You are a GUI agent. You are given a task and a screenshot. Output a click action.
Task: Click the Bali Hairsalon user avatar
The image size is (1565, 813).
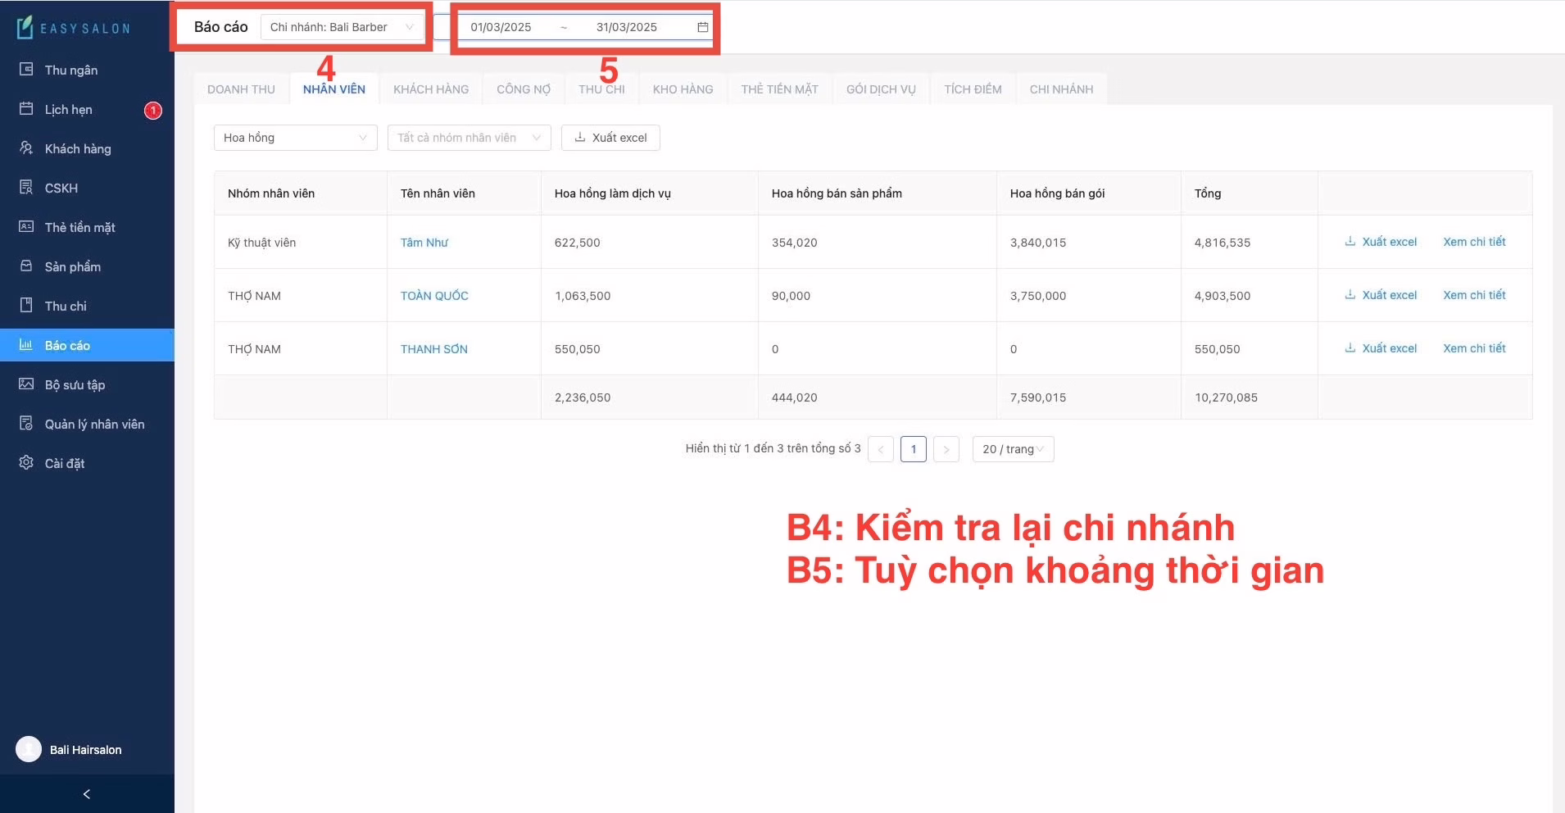[29, 749]
